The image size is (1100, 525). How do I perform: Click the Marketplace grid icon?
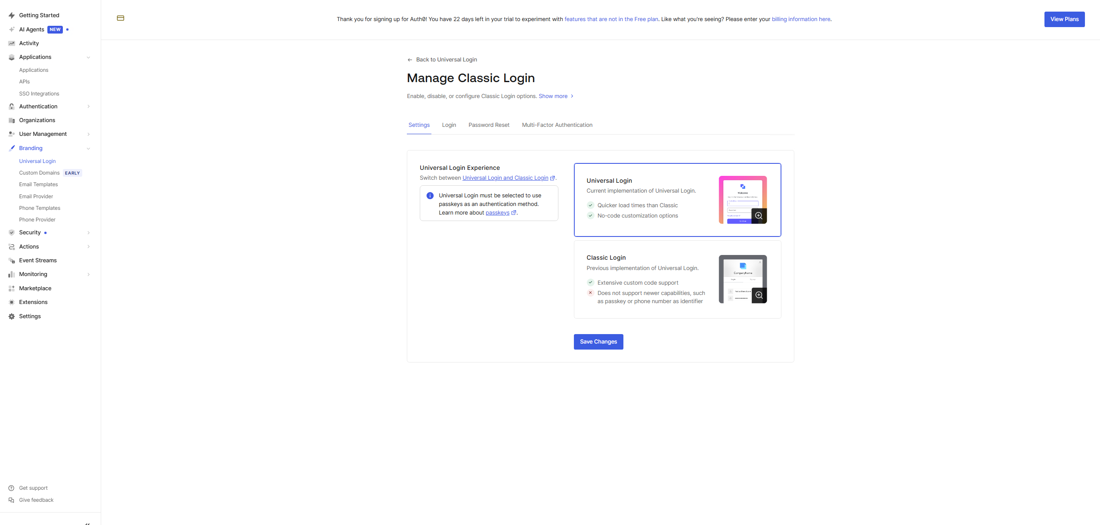12,289
